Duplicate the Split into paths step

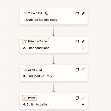[x=77, y=98]
